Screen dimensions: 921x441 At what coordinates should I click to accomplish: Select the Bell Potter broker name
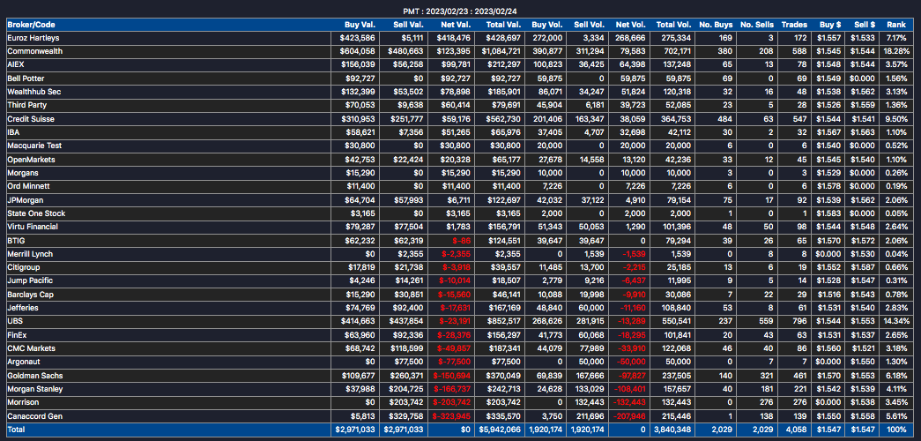pos(26,78)
